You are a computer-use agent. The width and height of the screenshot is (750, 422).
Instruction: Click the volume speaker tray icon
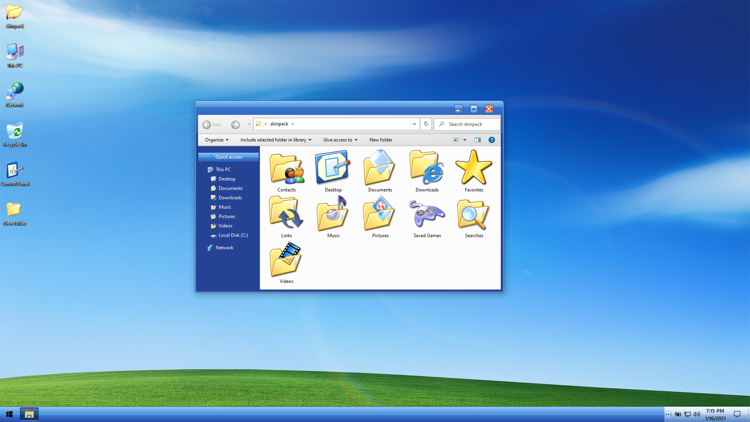[x=696, y=414]
